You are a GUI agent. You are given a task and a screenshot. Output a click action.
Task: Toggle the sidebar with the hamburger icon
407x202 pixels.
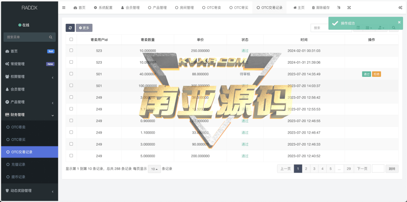pyautogui.click(x=64, y=8)
